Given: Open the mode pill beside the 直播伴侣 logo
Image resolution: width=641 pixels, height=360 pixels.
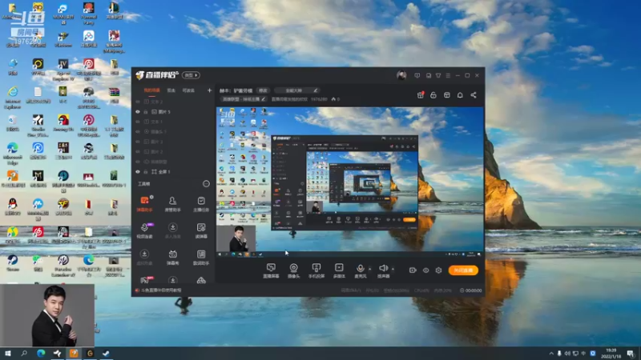Looking at the screenshot, I should pos(191,75).
